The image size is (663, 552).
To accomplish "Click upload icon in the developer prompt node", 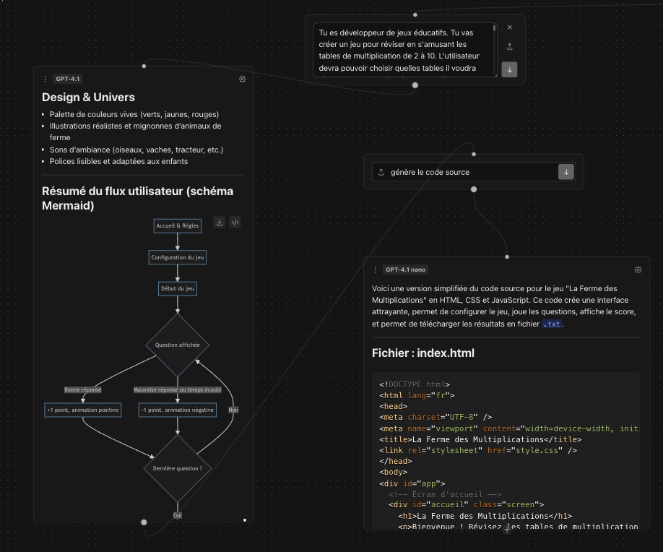I will pos(509,46).
